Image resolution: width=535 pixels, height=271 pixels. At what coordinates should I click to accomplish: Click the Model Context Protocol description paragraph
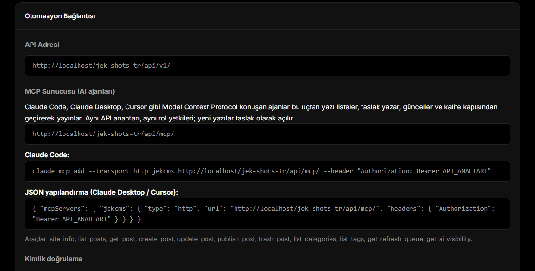click(261, 112)
